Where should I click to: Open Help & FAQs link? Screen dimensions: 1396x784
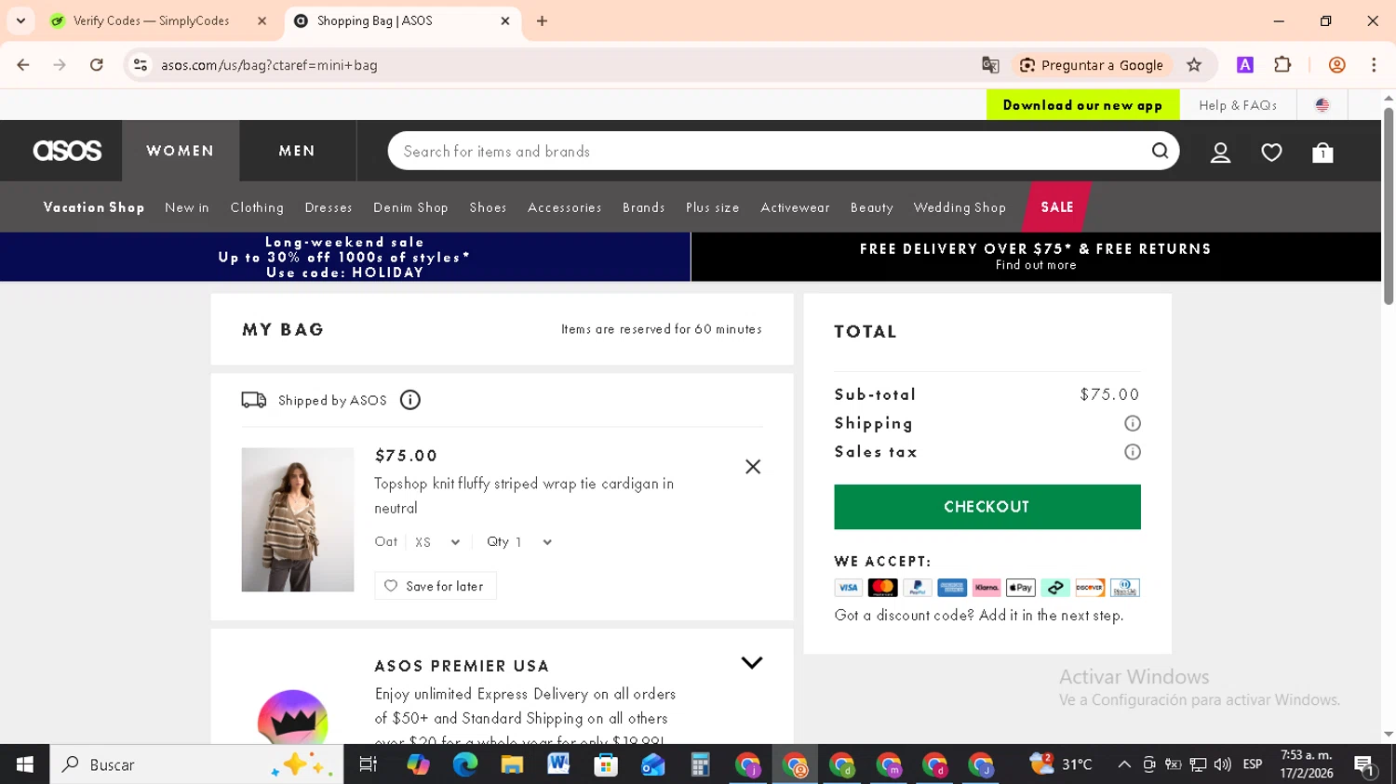[1237, 105]
